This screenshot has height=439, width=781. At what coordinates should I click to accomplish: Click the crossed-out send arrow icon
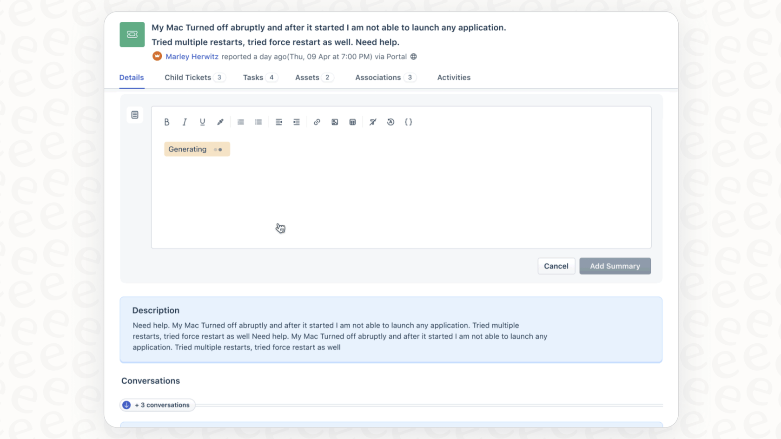coord(372,122)
